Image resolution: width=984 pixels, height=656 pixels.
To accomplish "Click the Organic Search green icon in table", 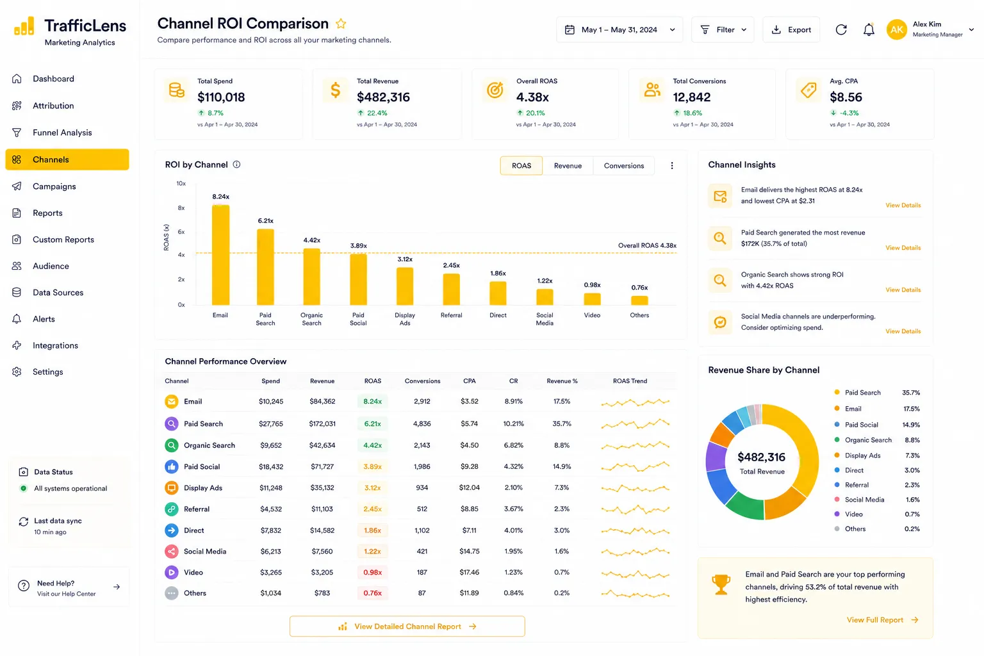I will click(172, 445).
